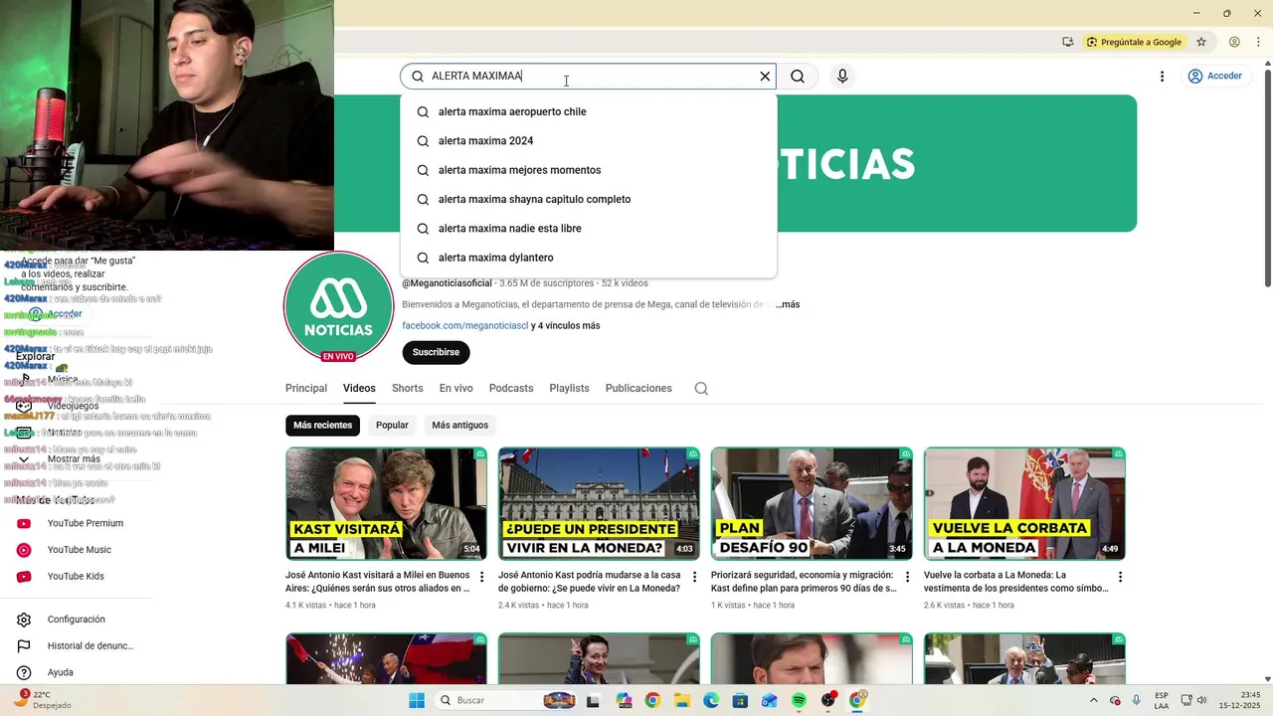1273x716 pixels.
Task: Switch to the En vivo tab
Action: click(456, 388)
